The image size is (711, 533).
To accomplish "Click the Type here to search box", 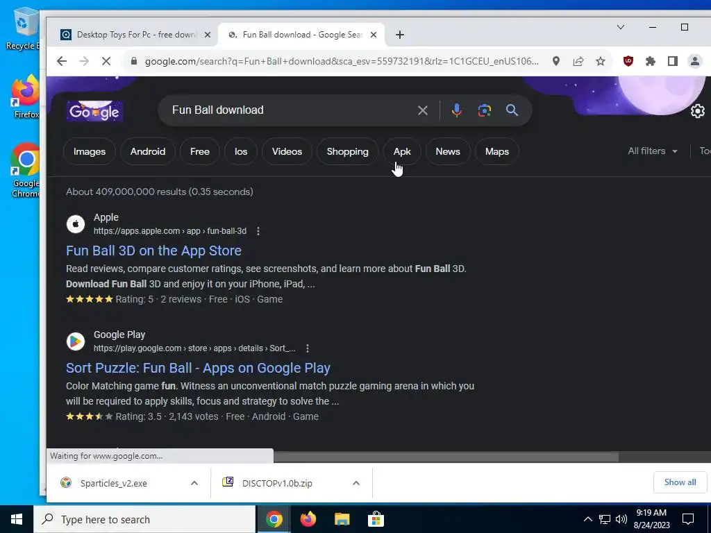I will click(144, 519).
